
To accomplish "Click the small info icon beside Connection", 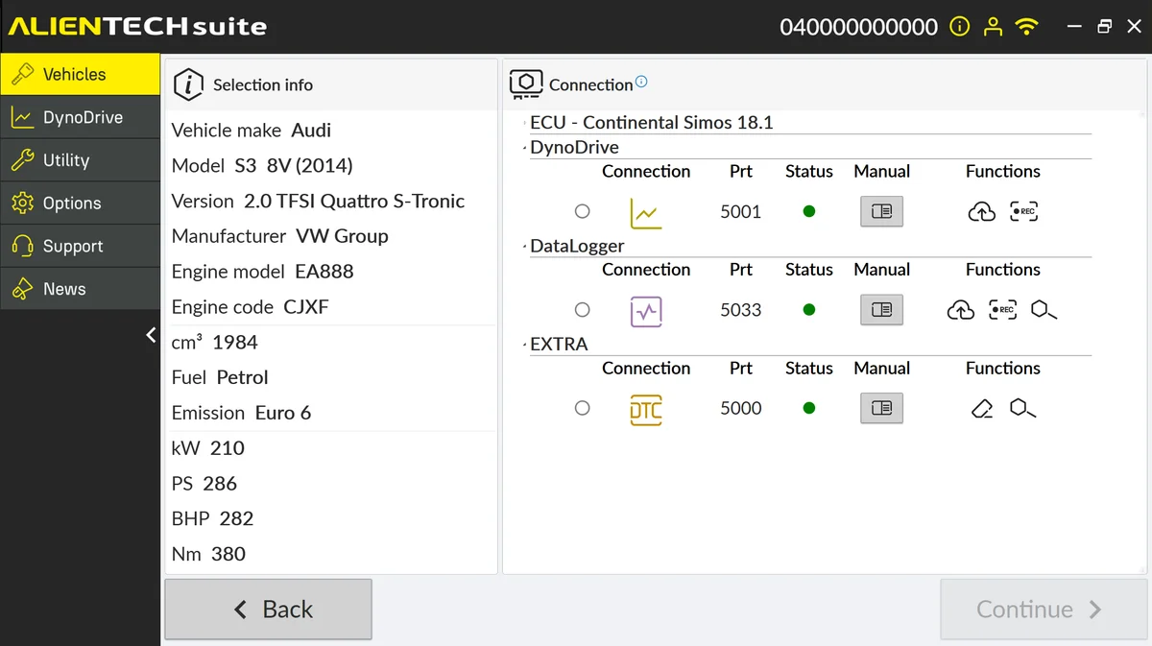I will click(641, 82).
